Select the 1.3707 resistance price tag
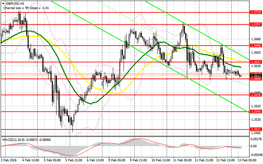263x164 pixels. click(256, 24)
